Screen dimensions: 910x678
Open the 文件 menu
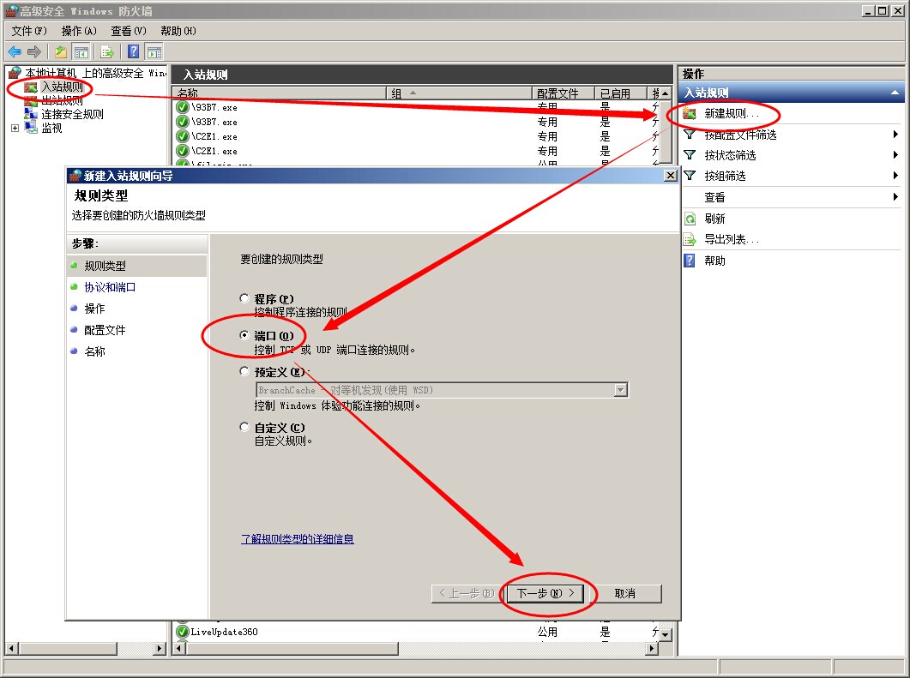[29, 31]
